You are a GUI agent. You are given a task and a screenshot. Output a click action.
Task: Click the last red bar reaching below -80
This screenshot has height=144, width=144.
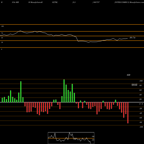[128, 113]
